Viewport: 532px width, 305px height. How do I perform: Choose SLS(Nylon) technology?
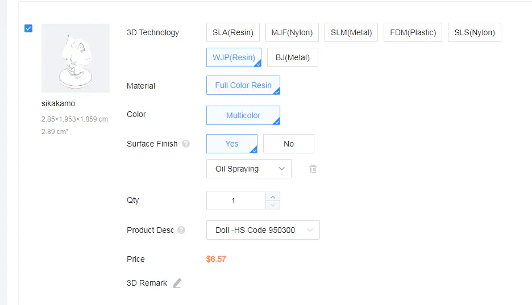pyautogui.click(x=475, y=32)
